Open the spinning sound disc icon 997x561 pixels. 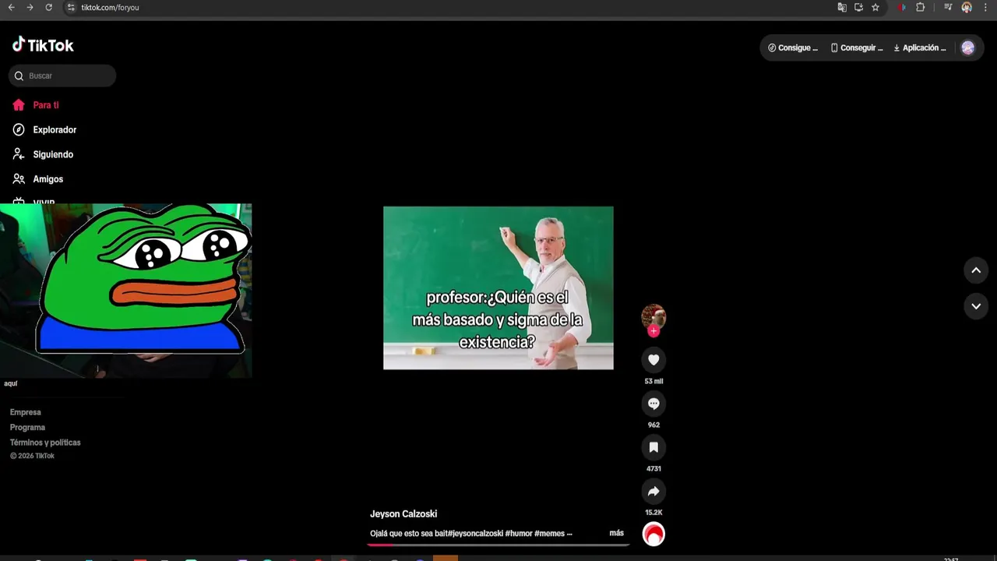click(654, 535)
